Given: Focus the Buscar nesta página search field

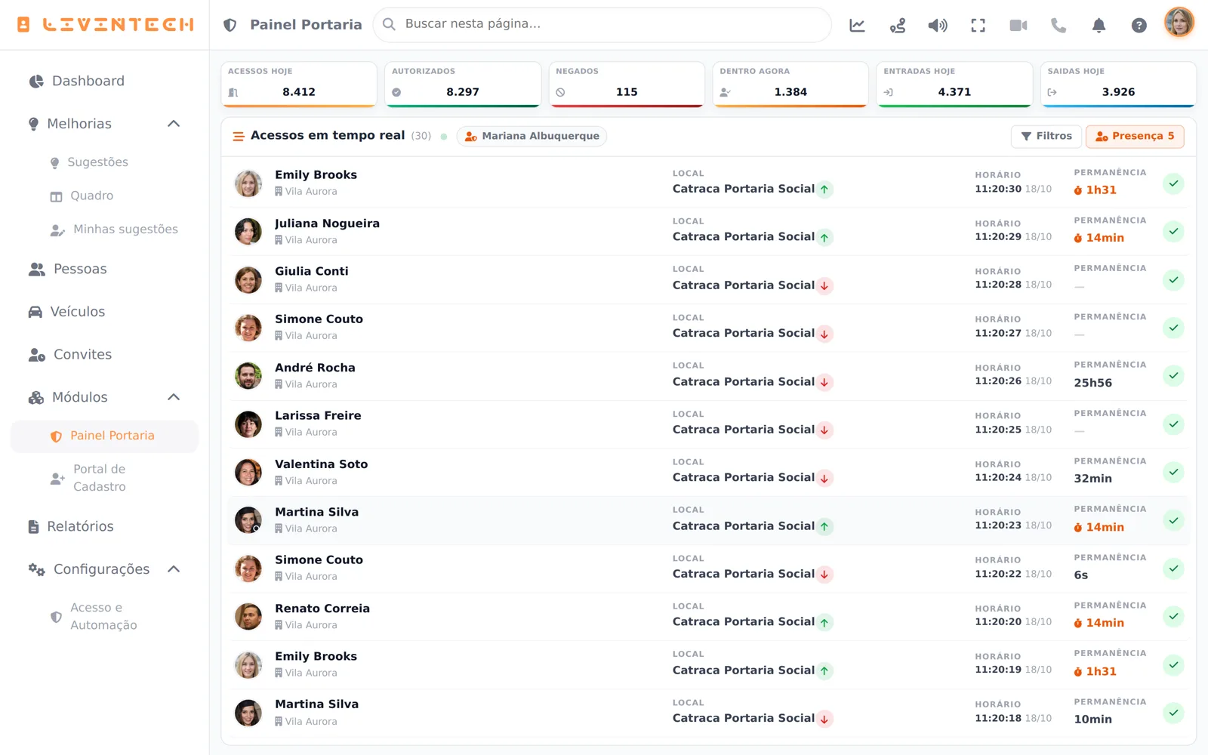Looking at the screenshot, I should click(x=602, y=24).
